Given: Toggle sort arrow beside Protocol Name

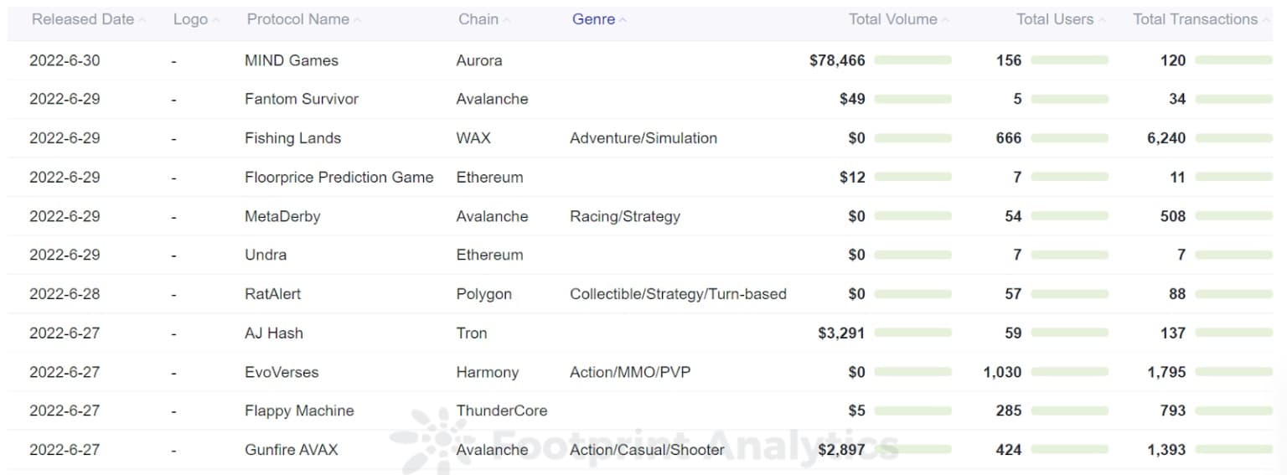Looking at the screenshot, I should [358, 20].
